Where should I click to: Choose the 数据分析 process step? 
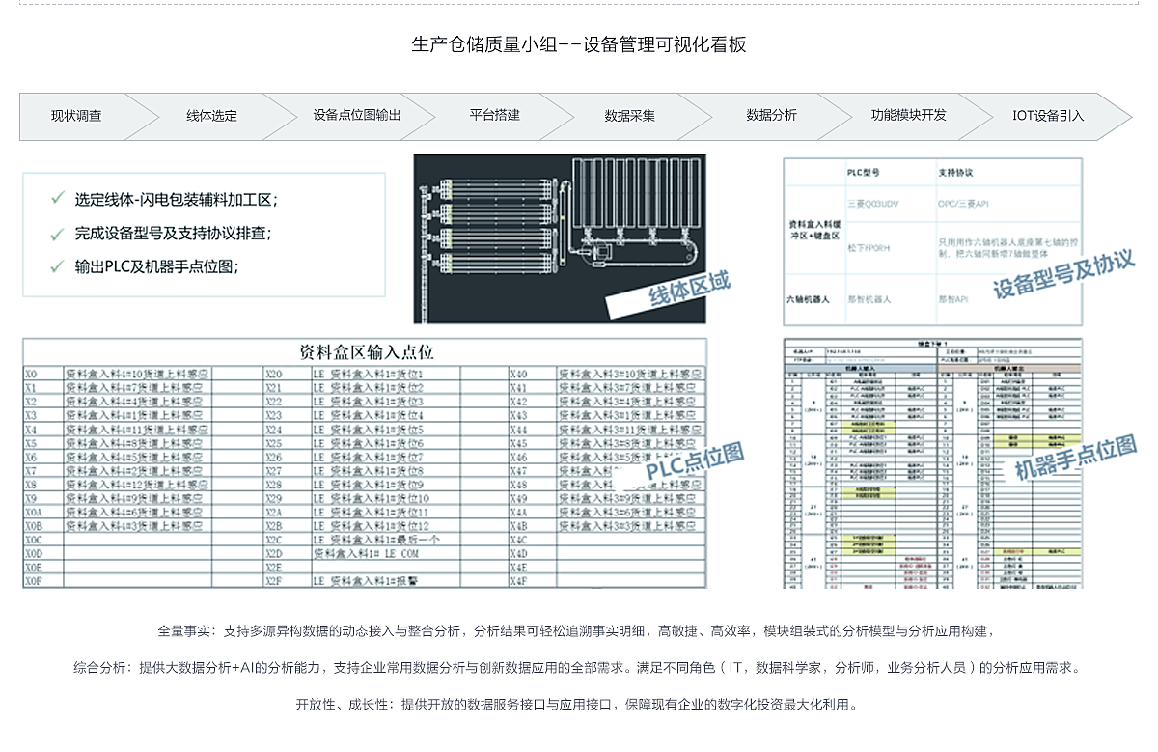tap(772, 115)
